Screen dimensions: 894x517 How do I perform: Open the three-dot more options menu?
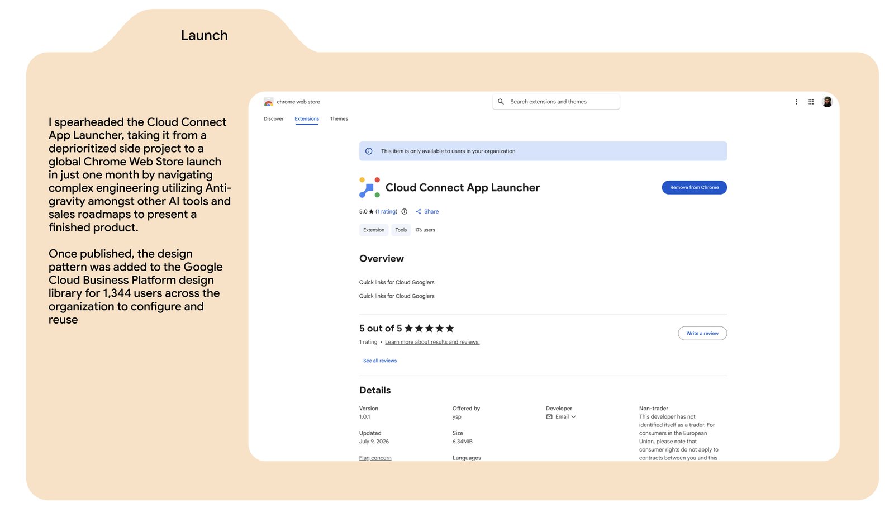click(x=796, y=102)
